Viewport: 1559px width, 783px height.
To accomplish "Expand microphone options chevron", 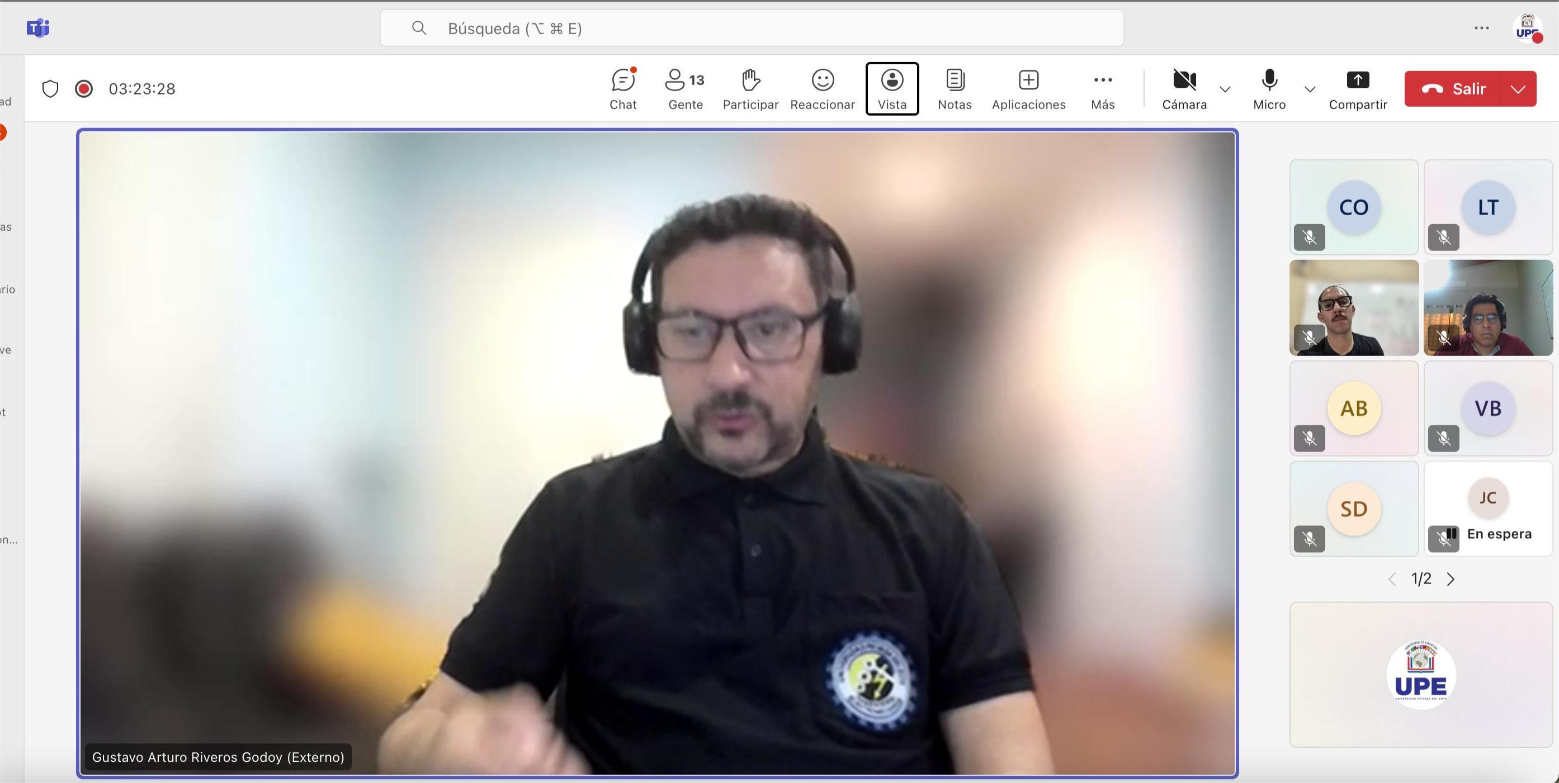I will coord(1310,89).
